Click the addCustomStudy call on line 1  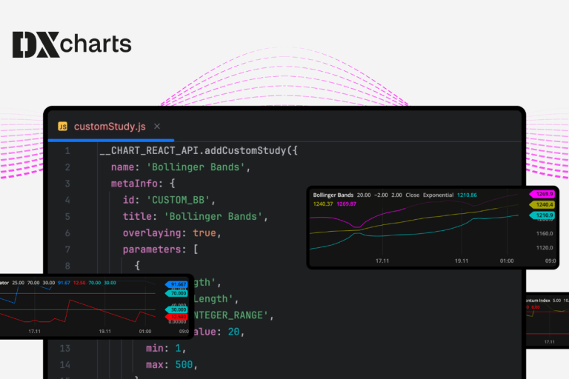coord(246,150)
